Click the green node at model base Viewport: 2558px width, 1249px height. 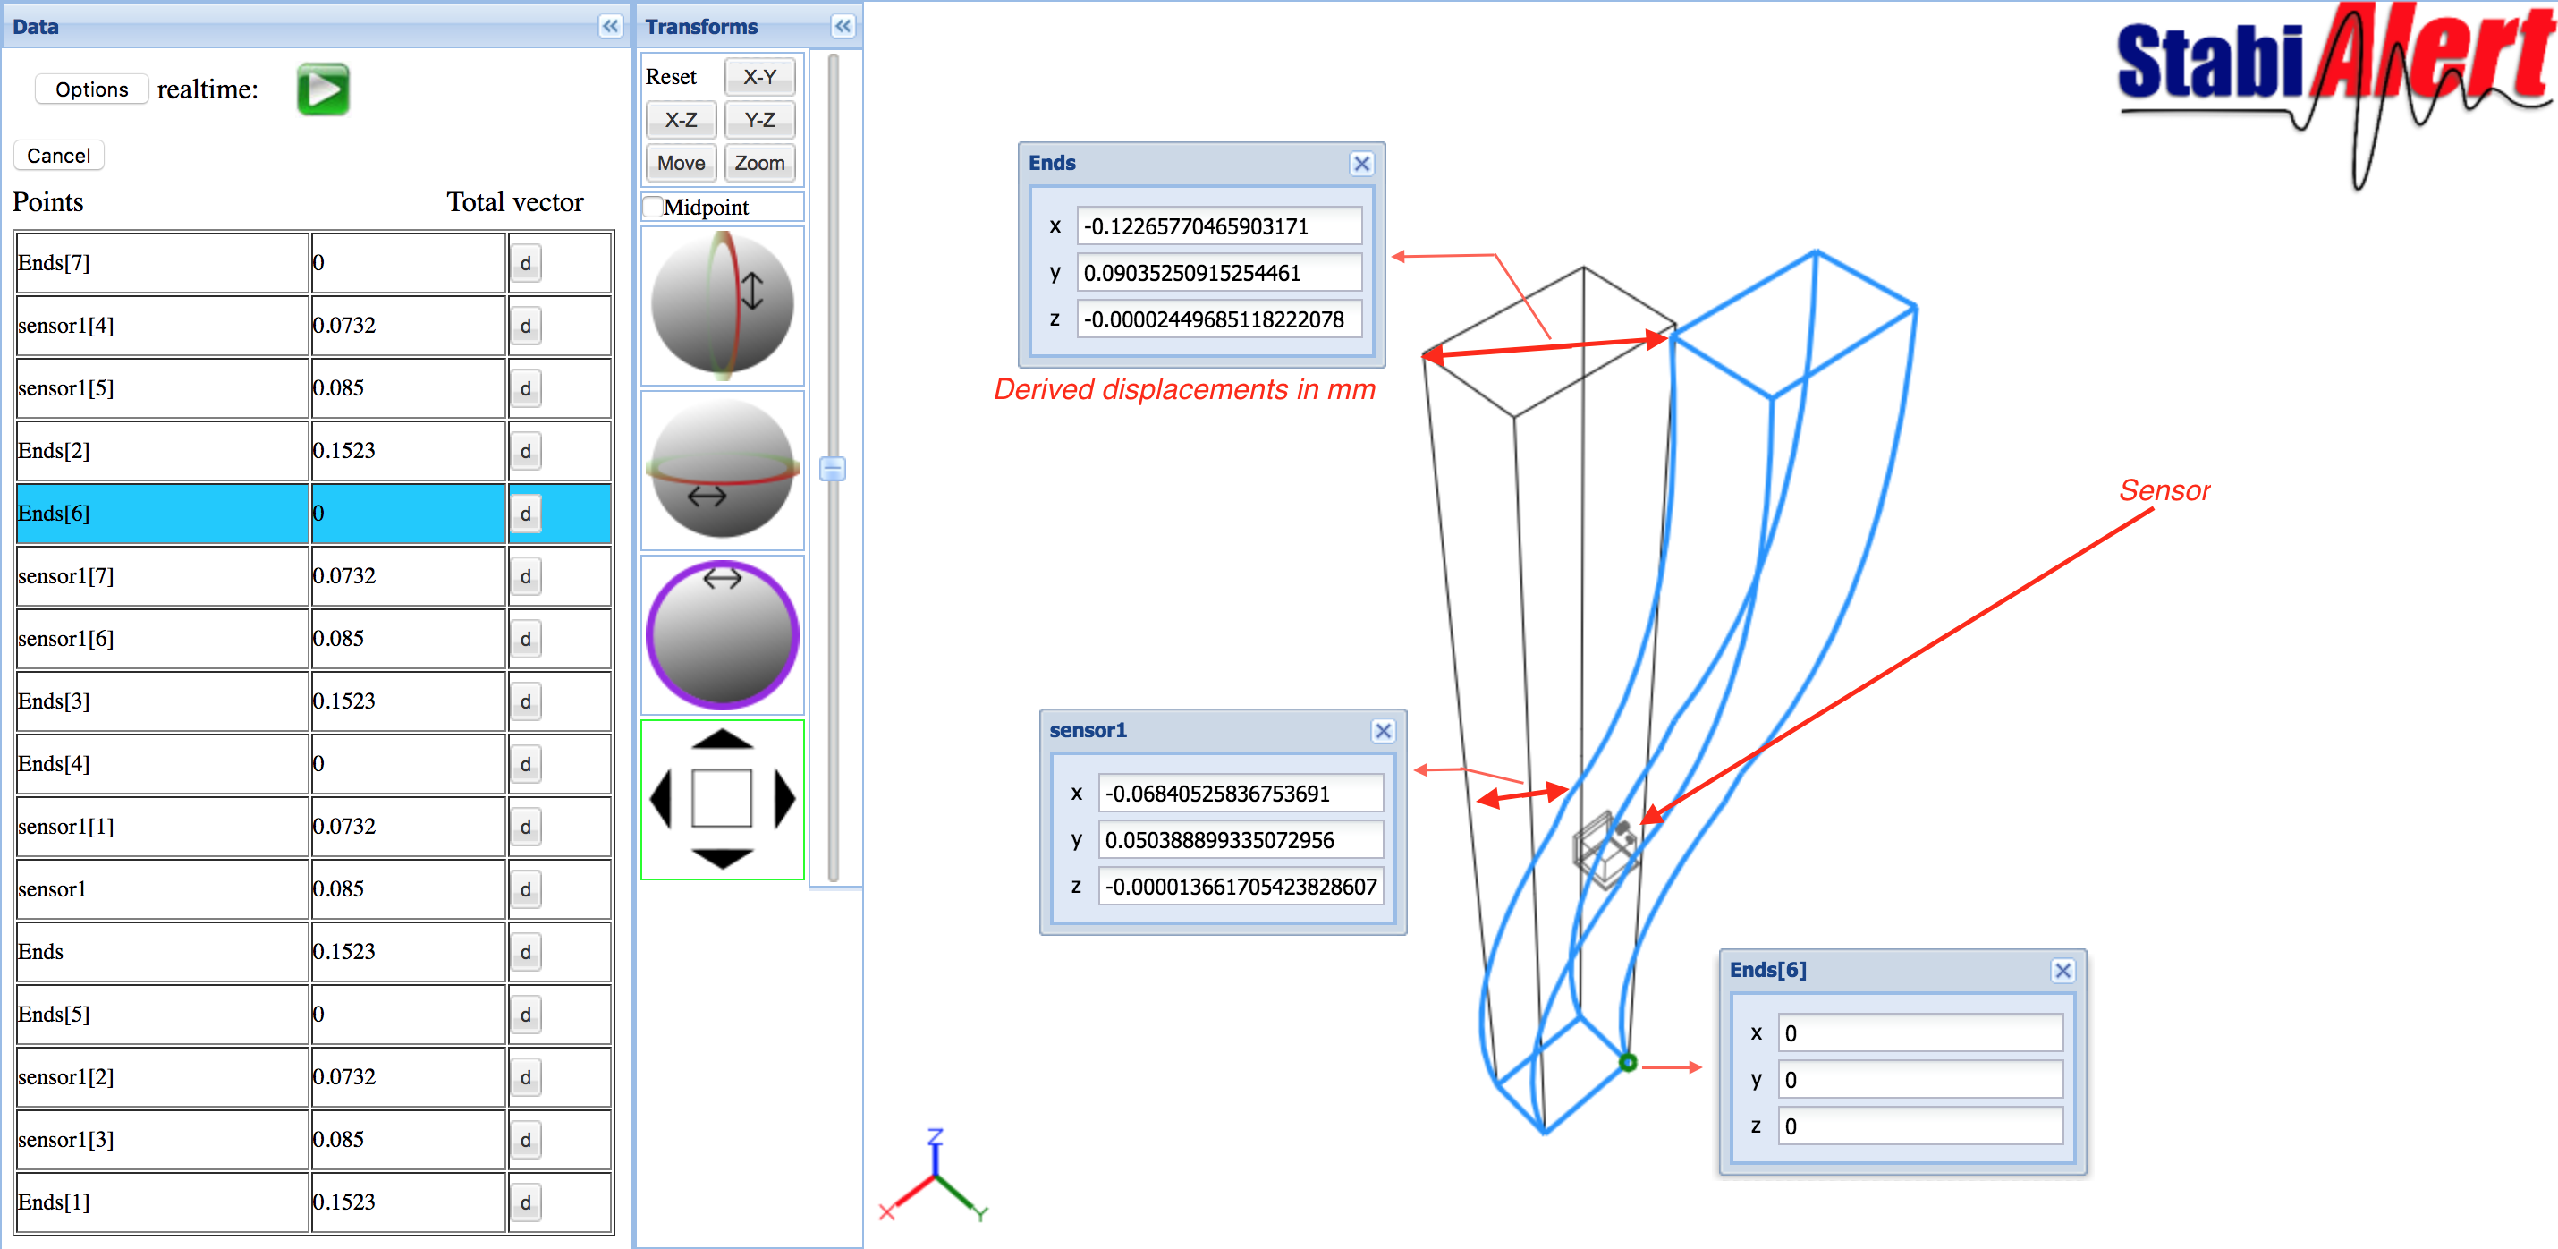coord(1628,1063)
